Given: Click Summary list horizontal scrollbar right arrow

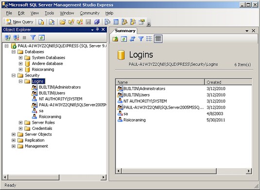Looking at the screenshot, I should click(x=248, y=171).
